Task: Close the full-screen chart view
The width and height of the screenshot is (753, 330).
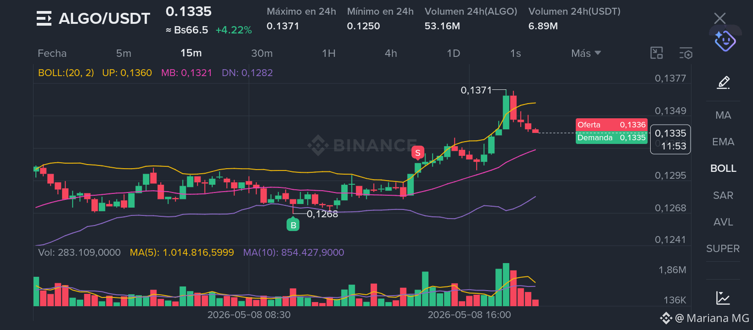Action: (x=720, y=18)
